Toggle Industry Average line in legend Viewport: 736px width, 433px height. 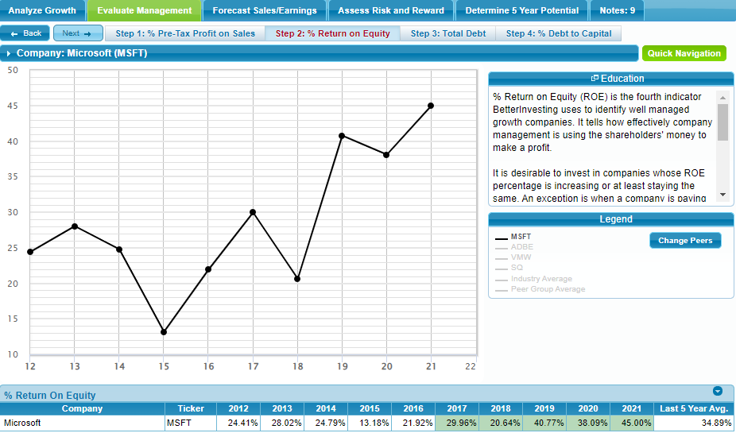coord(533,279)
